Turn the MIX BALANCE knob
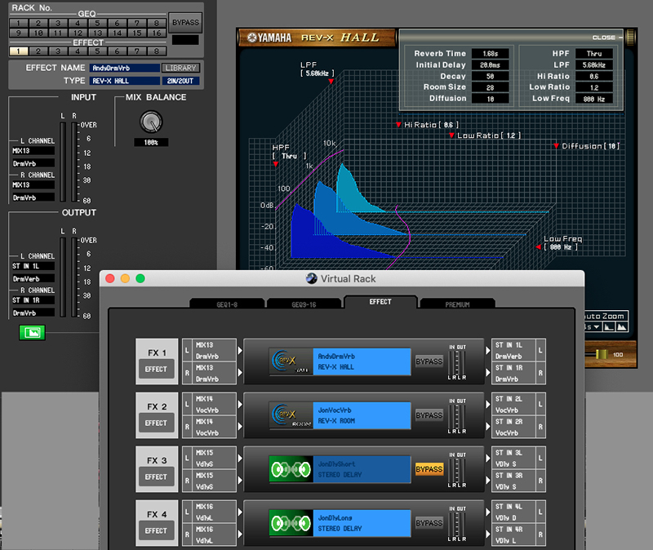Image resolution: width=653 pixels, height=550 pixels. pyautogui.click(x=151, y=122)
